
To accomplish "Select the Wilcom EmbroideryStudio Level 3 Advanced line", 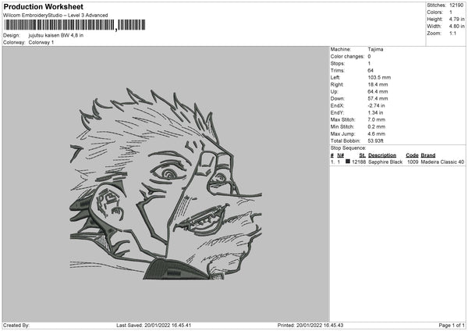I will [55, 16].
